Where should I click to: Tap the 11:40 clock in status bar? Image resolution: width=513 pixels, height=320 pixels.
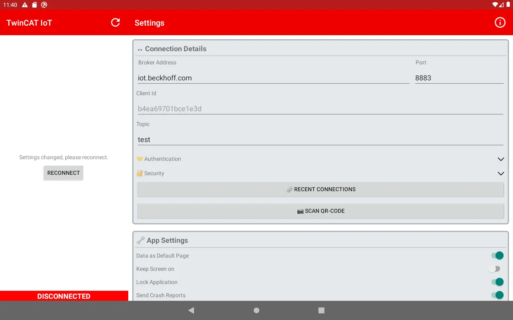[x=10, y=5]
